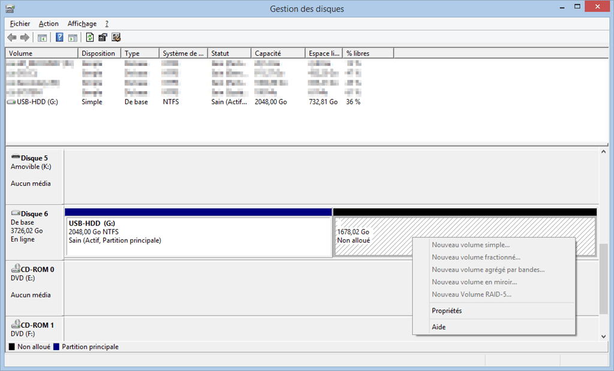This screenshot has height=371, width=614.
Task: Toggle the console tree pane icon
Action: [42, 38]
